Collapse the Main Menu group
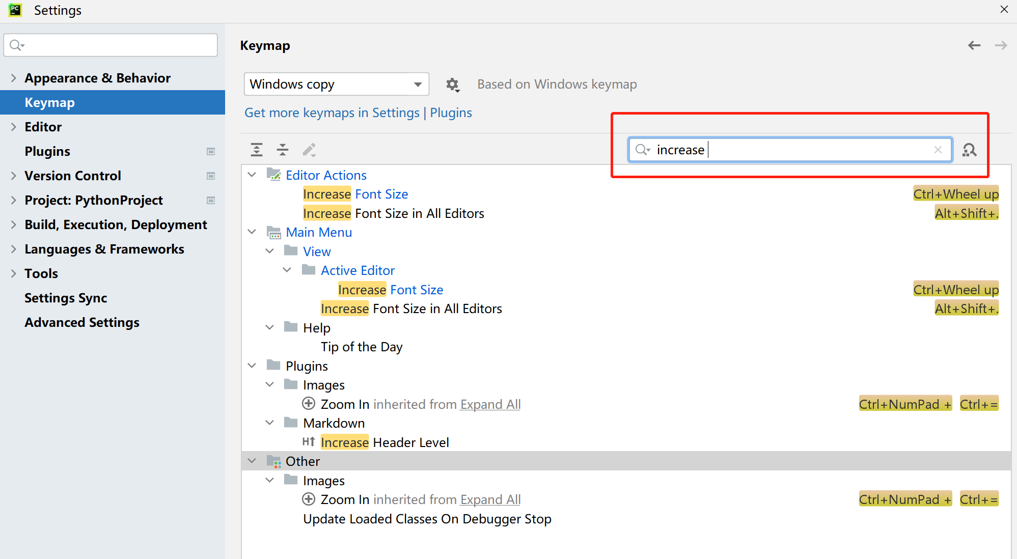 252,232
